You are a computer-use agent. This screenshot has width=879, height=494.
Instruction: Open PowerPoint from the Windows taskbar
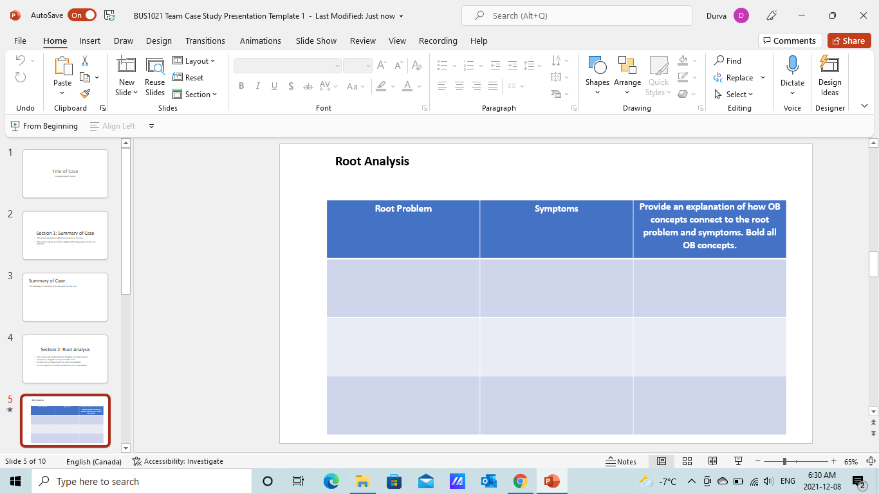coord(551,481)
